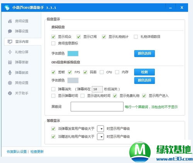Click the 恢复默认设置 link

point(17,152)
